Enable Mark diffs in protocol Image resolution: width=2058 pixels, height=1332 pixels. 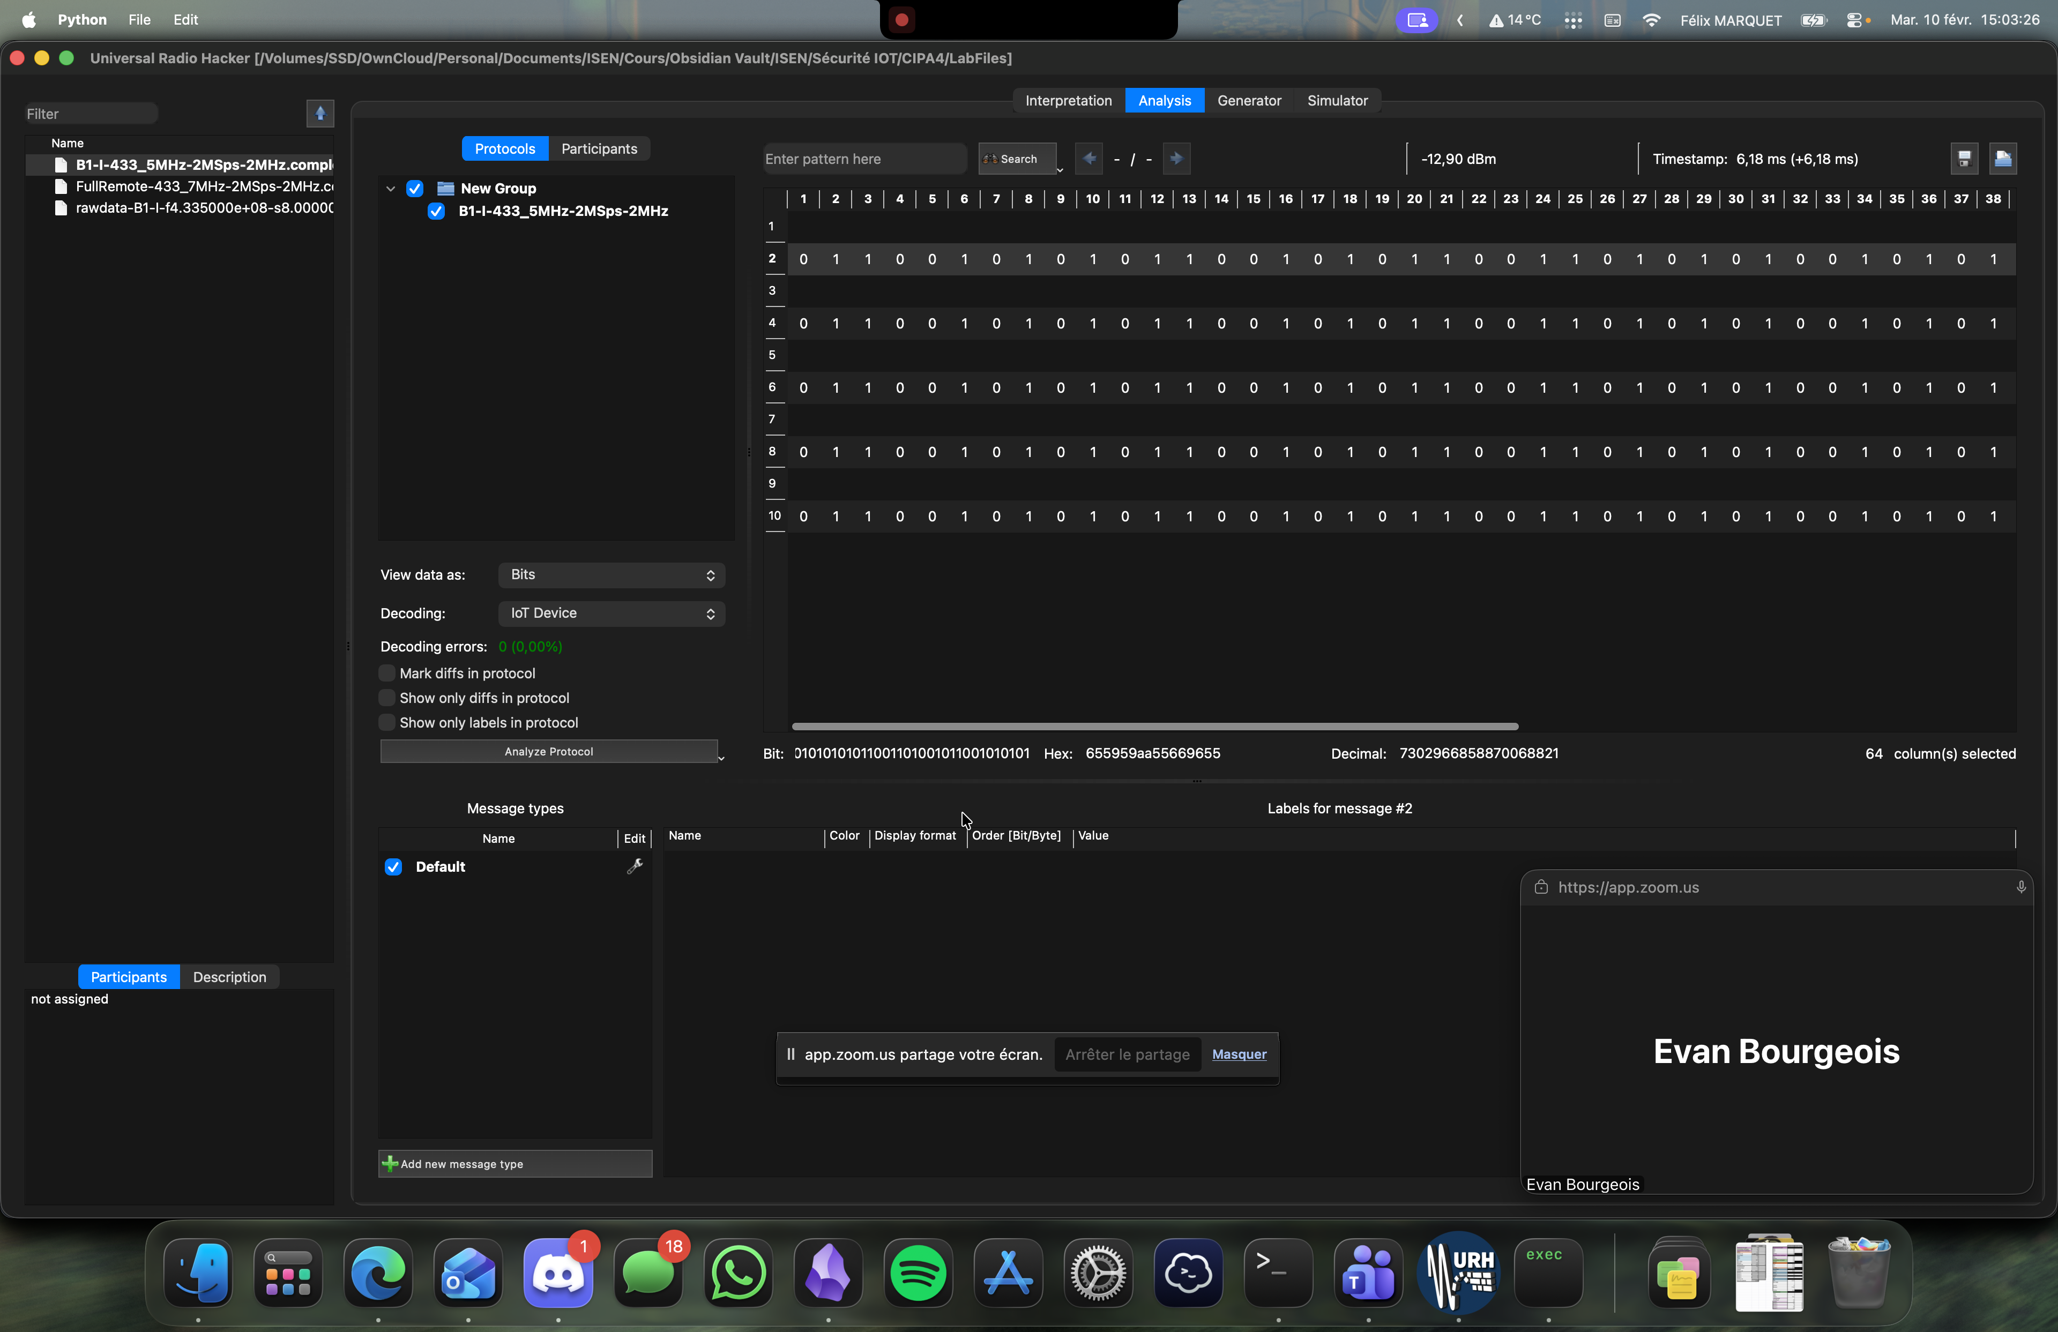pyautogui.click(x=387, y=672)
